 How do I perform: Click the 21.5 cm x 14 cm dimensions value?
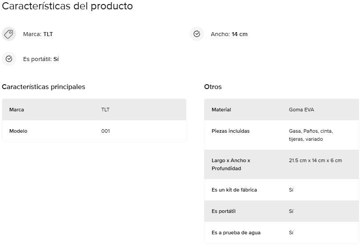click(x=315, y=160)
